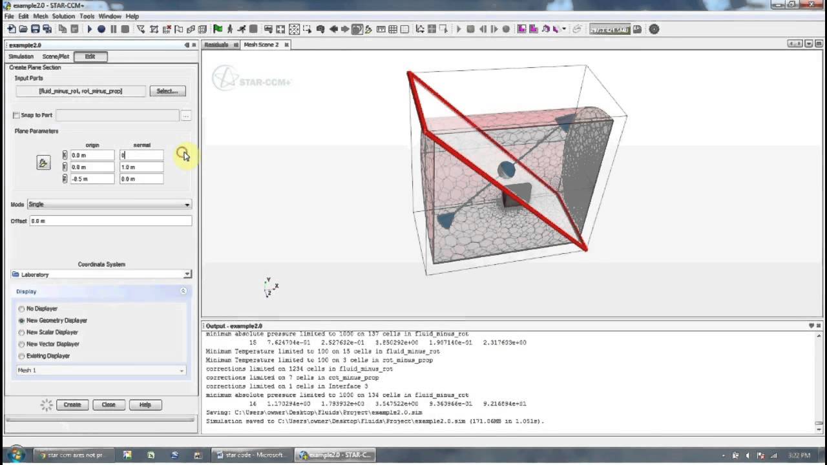Open the File menu
This screenshot has width=827, height=465.
tap(9, 16)
